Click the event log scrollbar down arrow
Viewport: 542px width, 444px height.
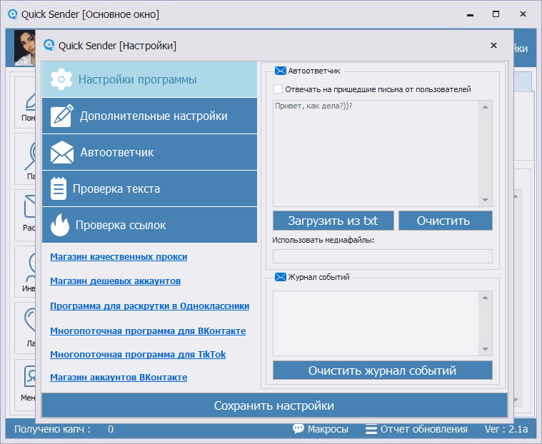click(x=486, y=349)
